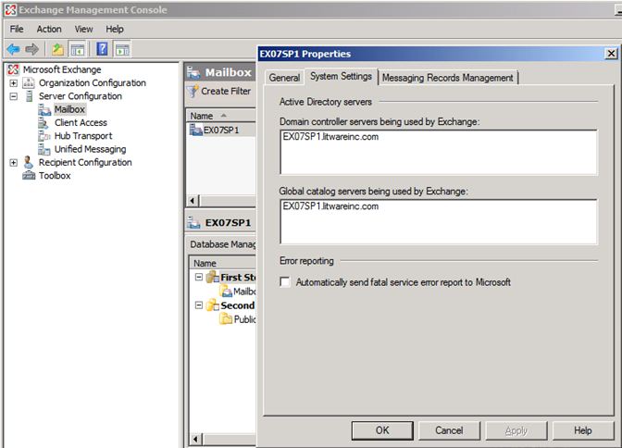Viewport: 622px width, 448px height.
Task: Click the EX07SP1 work pane header icon
Action: (193, 222)
